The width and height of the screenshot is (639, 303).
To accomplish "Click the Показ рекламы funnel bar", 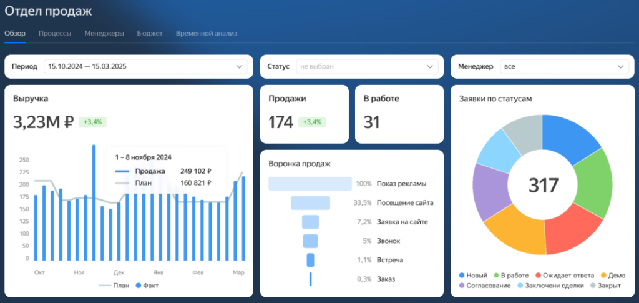I will 310,184.
